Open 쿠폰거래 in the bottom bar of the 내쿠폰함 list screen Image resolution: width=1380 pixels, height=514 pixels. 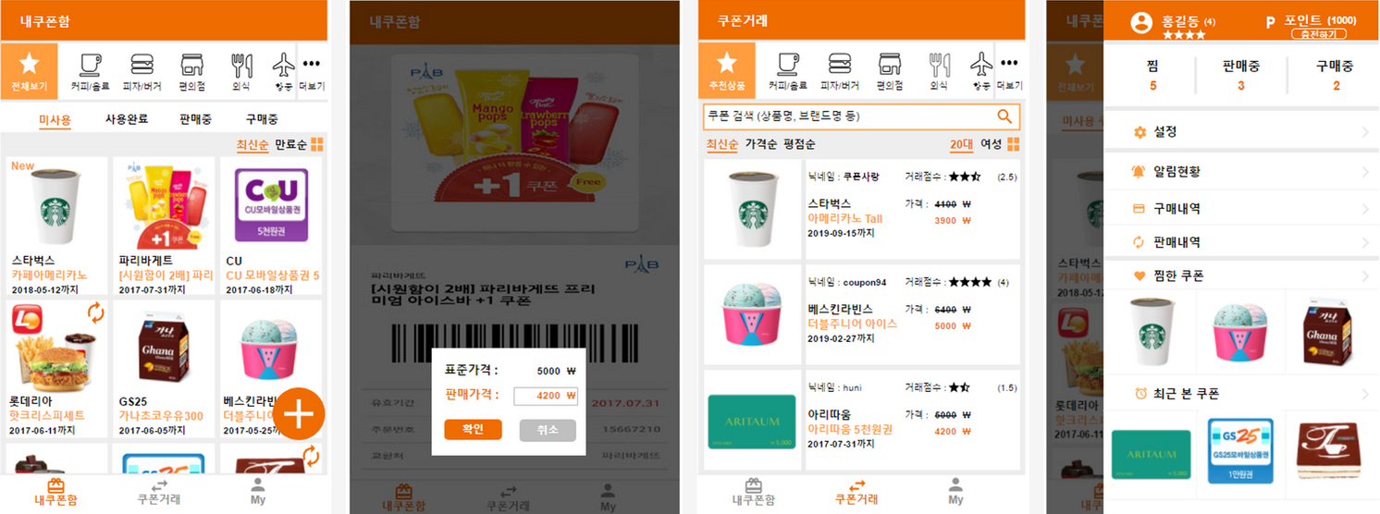coord(158,491)
